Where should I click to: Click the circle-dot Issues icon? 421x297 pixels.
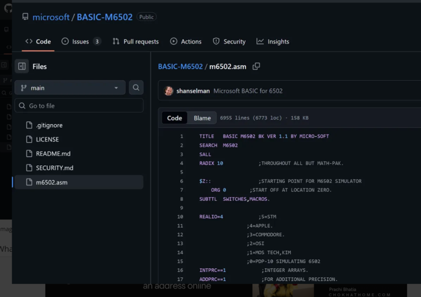click(65, 41)
